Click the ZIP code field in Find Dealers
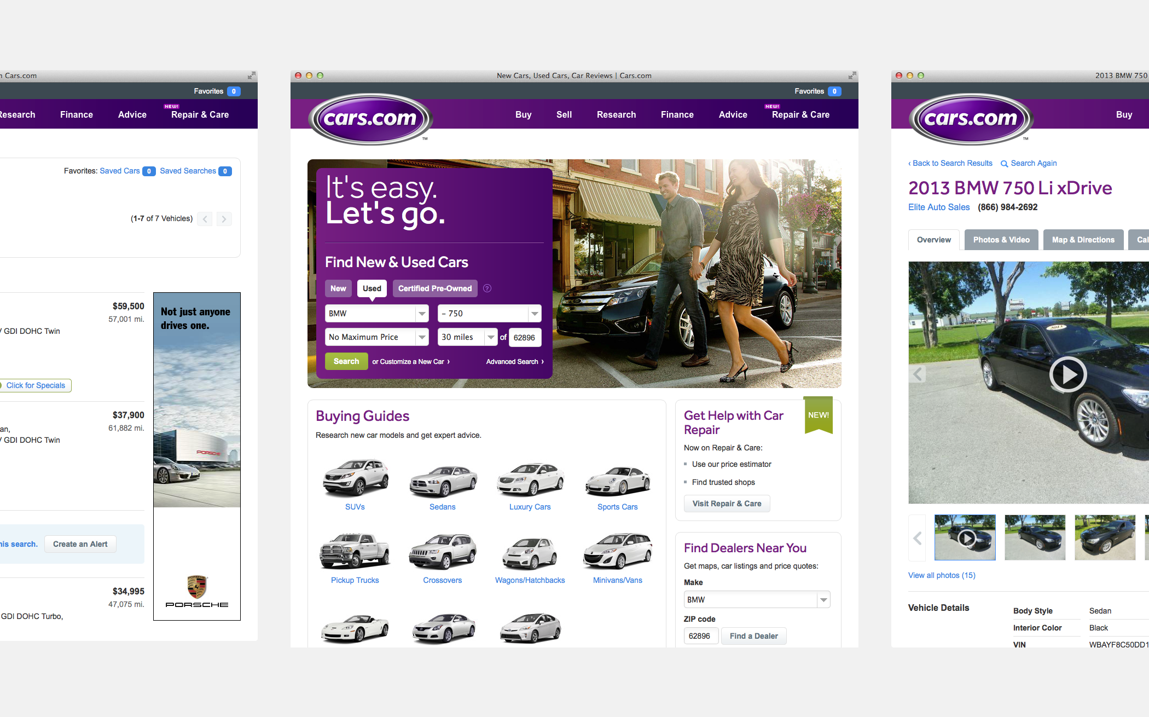 tap(700, 636)
